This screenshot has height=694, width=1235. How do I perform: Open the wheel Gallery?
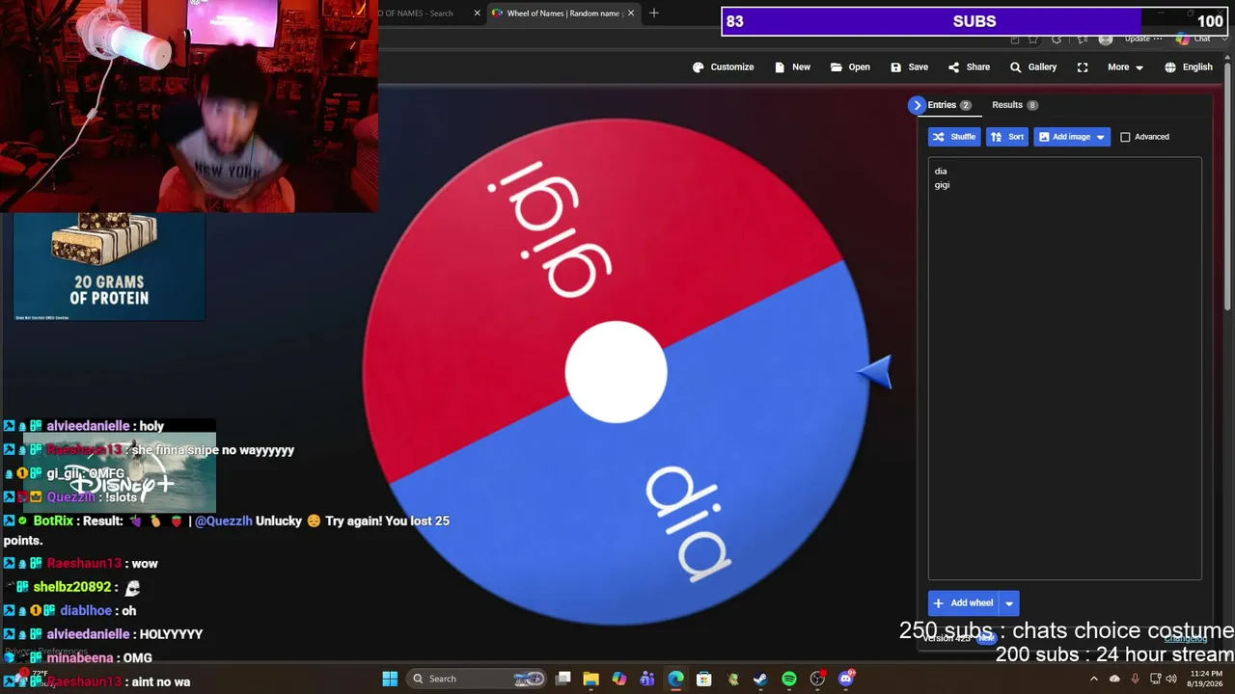coord(1032,67)
